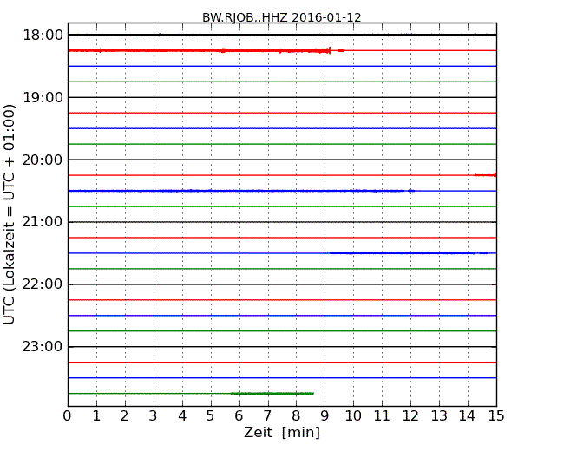Click the 18:00 y-axis label
564x451 pixels.
tap(43, 36)
